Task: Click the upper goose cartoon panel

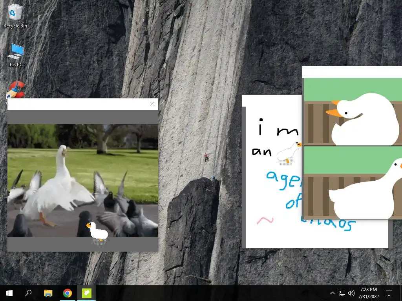Action: click(x=353, y=112)
